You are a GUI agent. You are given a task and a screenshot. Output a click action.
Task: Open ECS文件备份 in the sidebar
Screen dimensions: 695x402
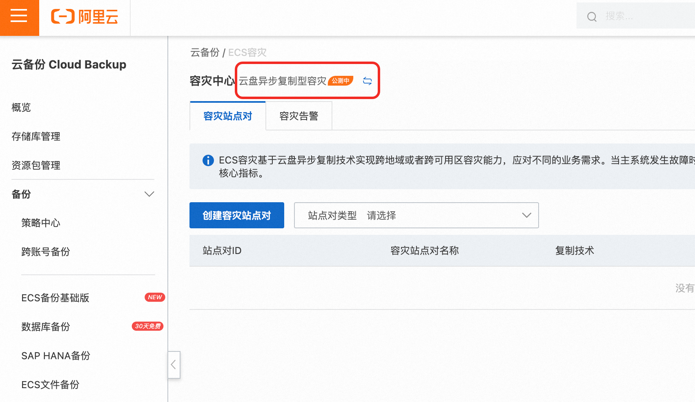pyautogui.click(x=51, y=385)
